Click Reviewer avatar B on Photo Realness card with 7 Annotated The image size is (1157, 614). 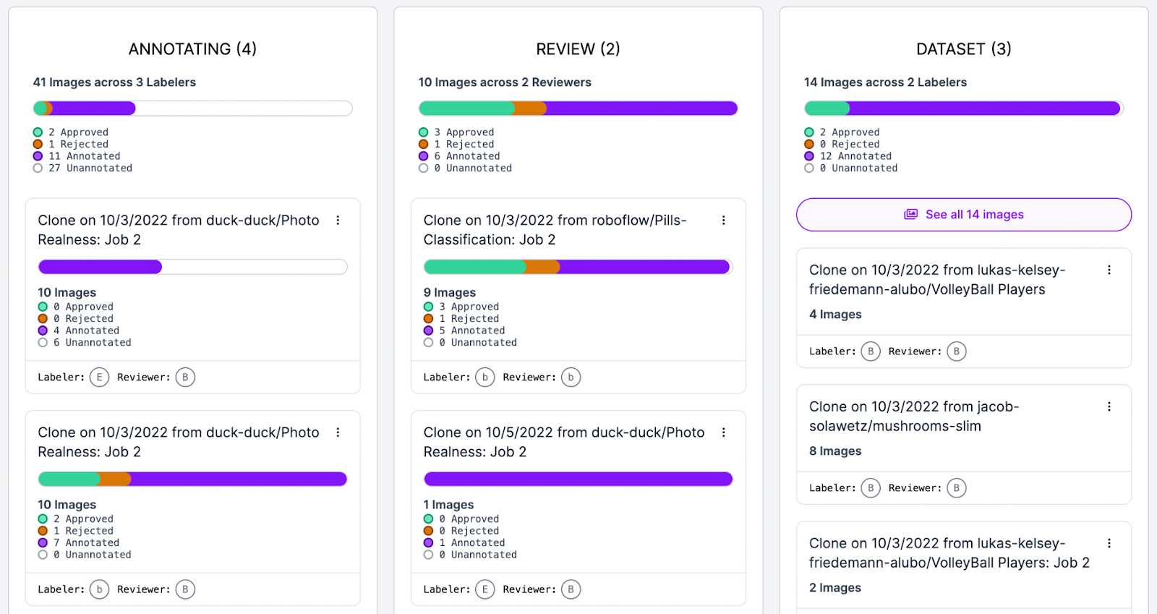185,589
